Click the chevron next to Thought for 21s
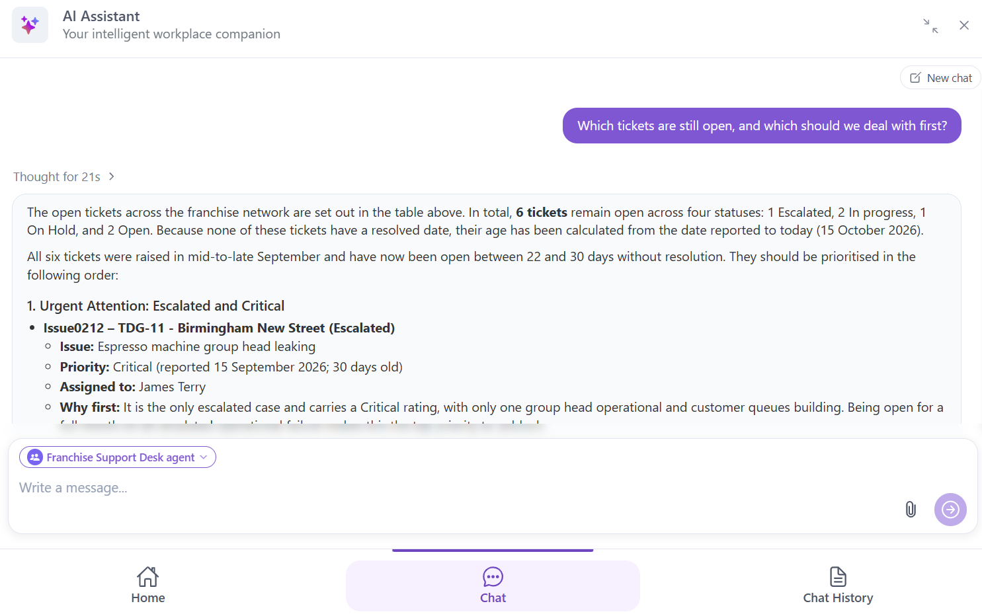The height and width of the screenshot is (614, 982). coord(112,176)
